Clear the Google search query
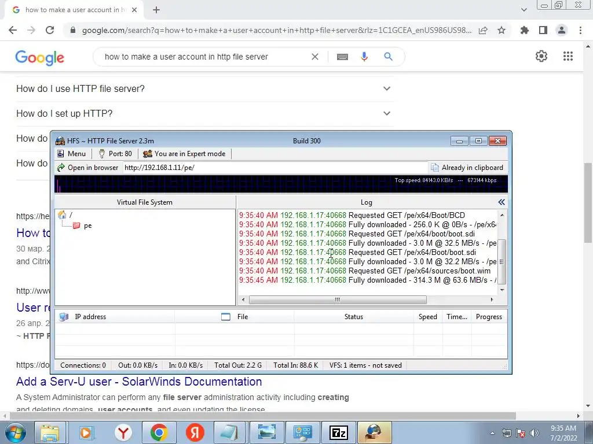Viewport: 593px width, 444px height. tap(314, 57)
